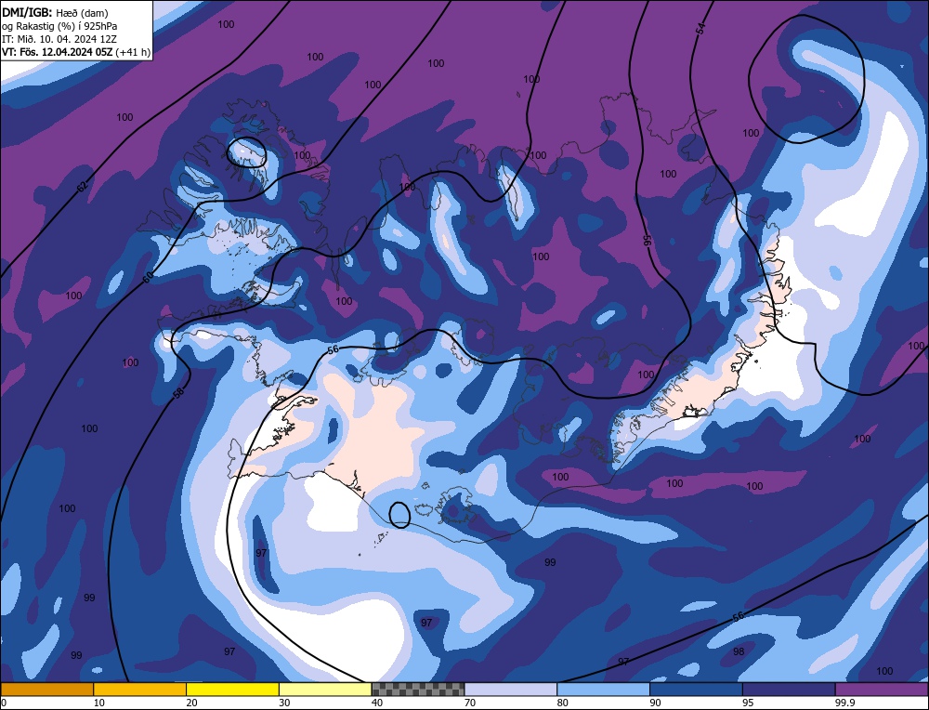This screenshot has width=929, height=710.
Task: Click the grey checkered 40–70 legend block
Action: point(418,689)
